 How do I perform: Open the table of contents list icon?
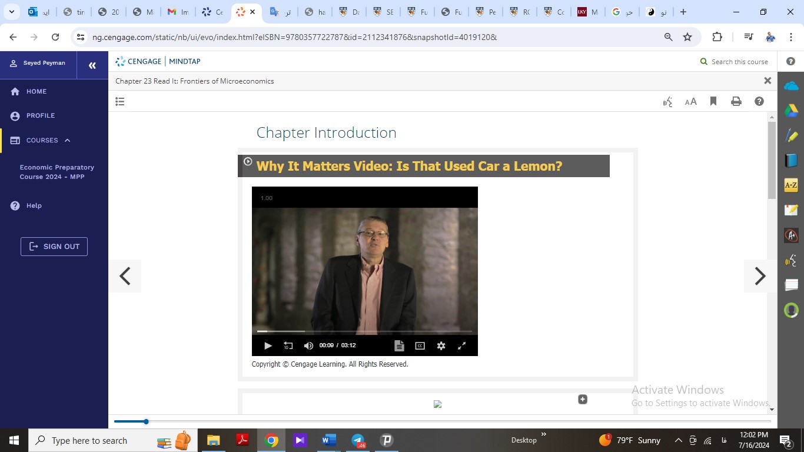pyautogui.click(x=120, y=102)
